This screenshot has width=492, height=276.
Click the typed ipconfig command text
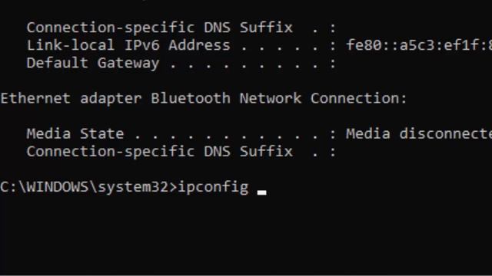[x=214, y=188]
